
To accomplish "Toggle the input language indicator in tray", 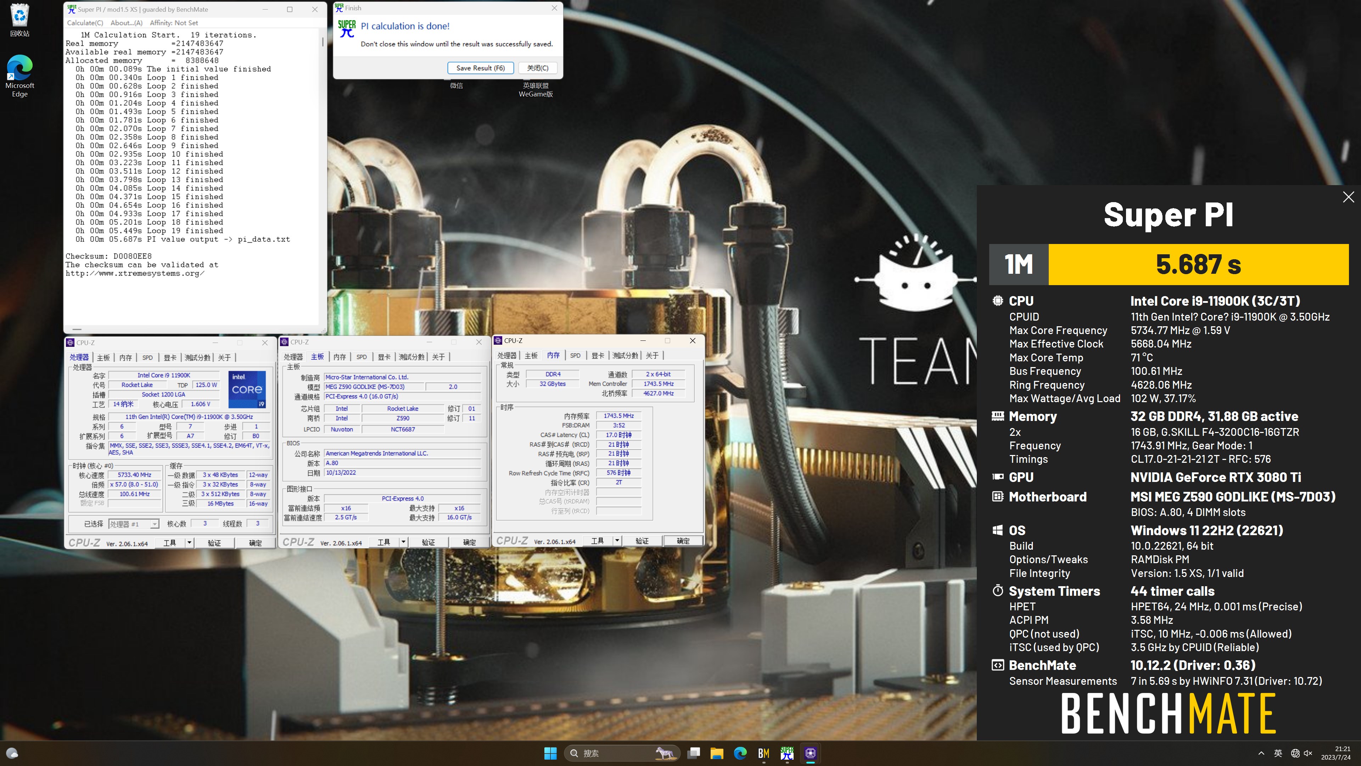I will tap(1278, 753).
